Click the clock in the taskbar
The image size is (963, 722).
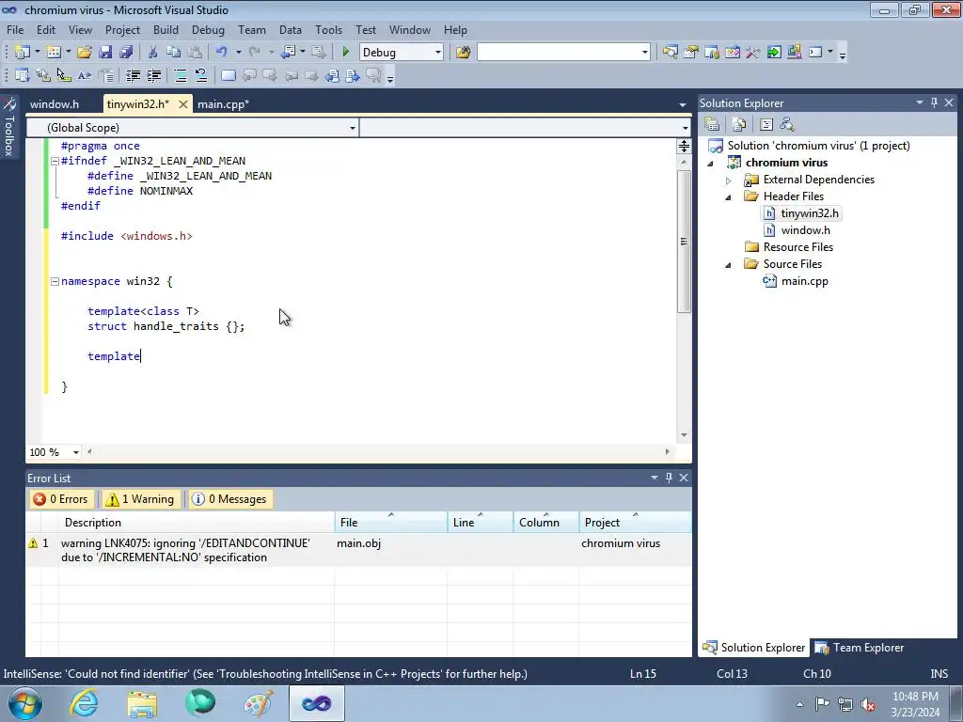tap(915, 704)
